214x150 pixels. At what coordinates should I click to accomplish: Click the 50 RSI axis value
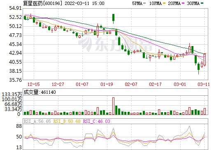point(19,137)
